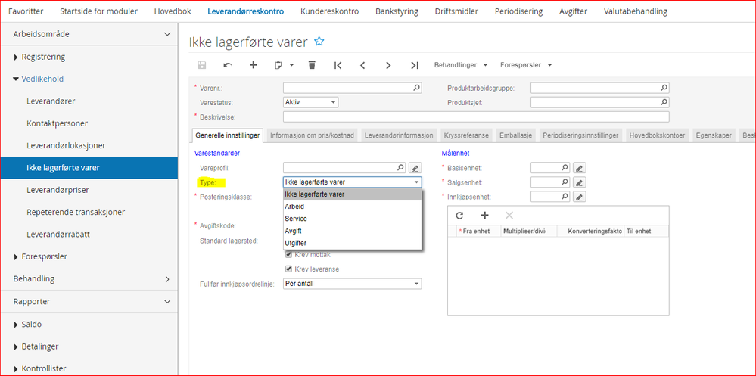Open the Type combo box
This screenshot has width=756, height=376.
tap(352, 182)
